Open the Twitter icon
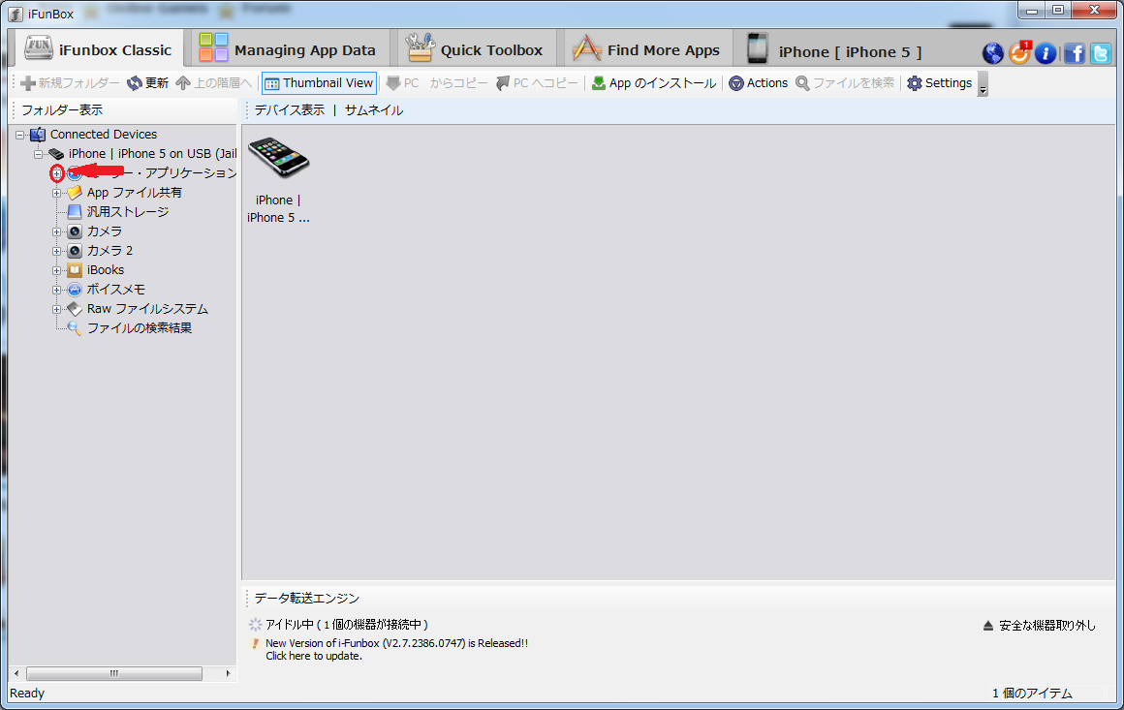1124x710 pixels. [x=1101, y=53]
